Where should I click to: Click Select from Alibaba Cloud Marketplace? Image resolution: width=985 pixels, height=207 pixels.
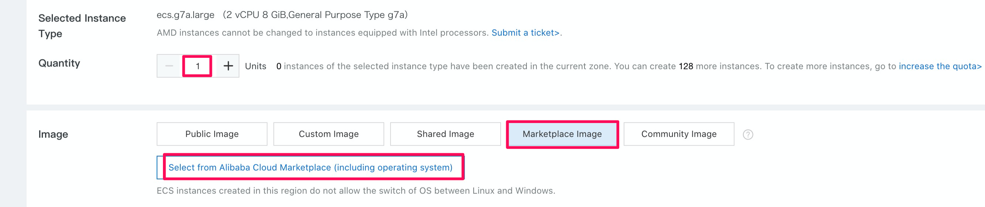(x=310, y=167)
